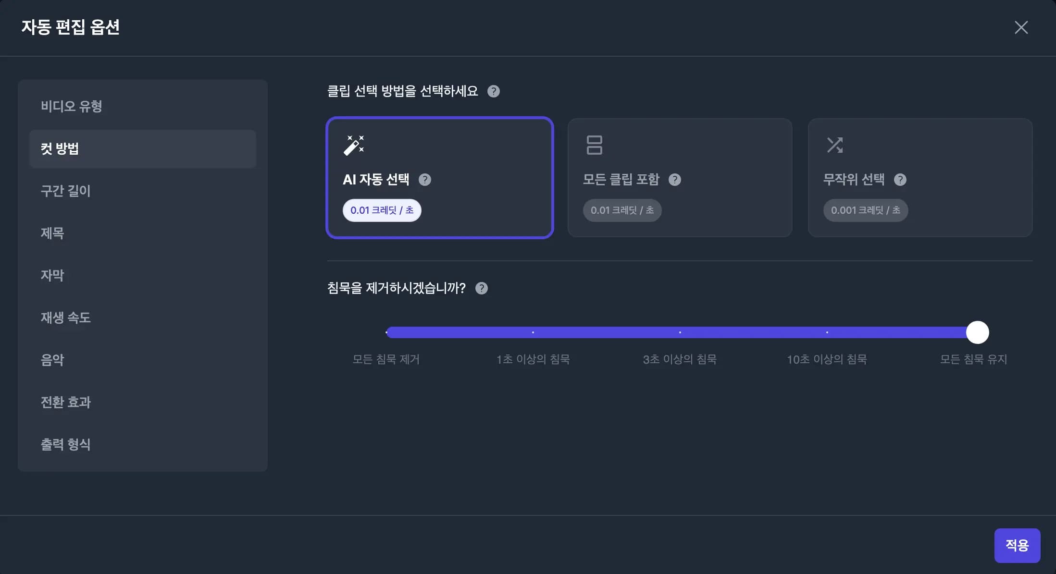The image size is (1056, 574).
Task: Go to the 자막 settings section
Action: click(x=52, y=275)
